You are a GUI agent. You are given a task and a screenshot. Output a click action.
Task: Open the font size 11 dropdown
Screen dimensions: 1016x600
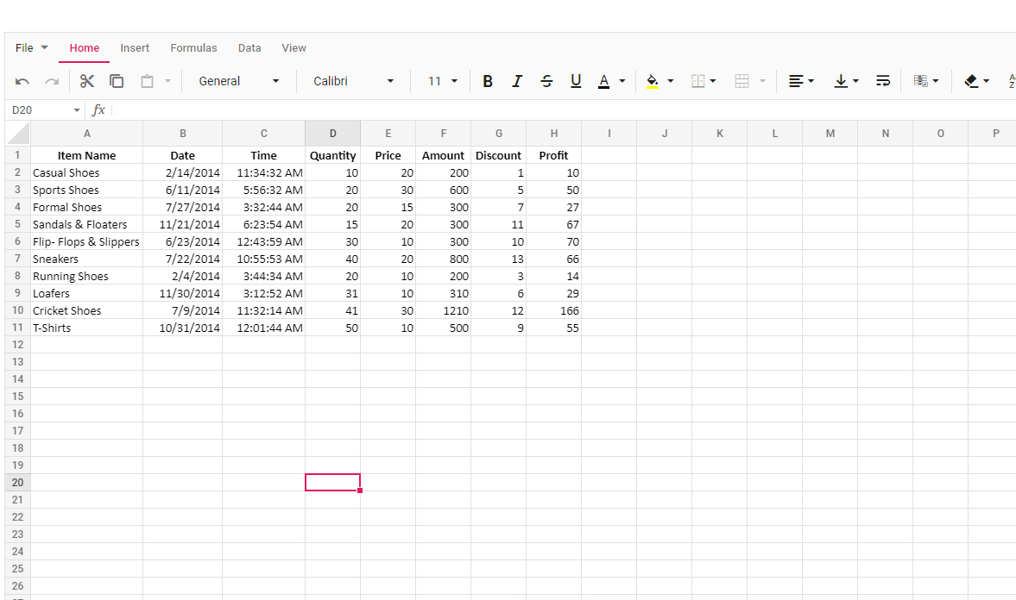tap(443, 81)
